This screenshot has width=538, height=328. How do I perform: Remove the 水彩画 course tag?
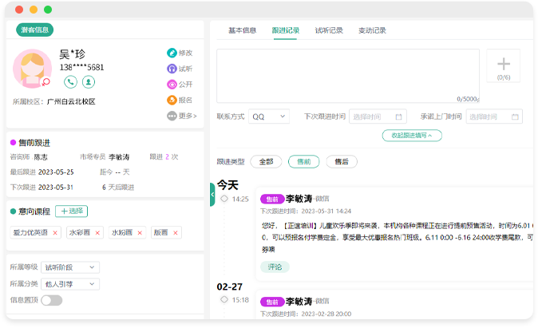coord(97,232)
